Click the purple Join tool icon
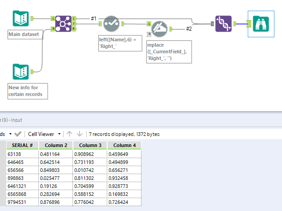Screen dimensions: 282x211 point(64,23)
